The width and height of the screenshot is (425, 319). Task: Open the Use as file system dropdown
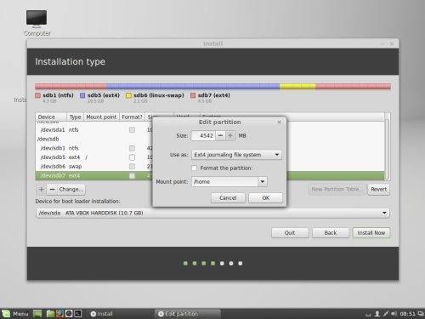(236, 155)
